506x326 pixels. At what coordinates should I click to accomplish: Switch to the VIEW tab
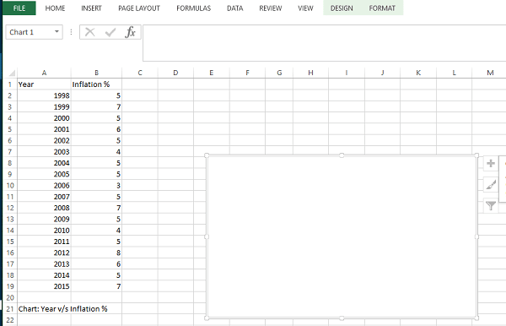pos(305,8)
